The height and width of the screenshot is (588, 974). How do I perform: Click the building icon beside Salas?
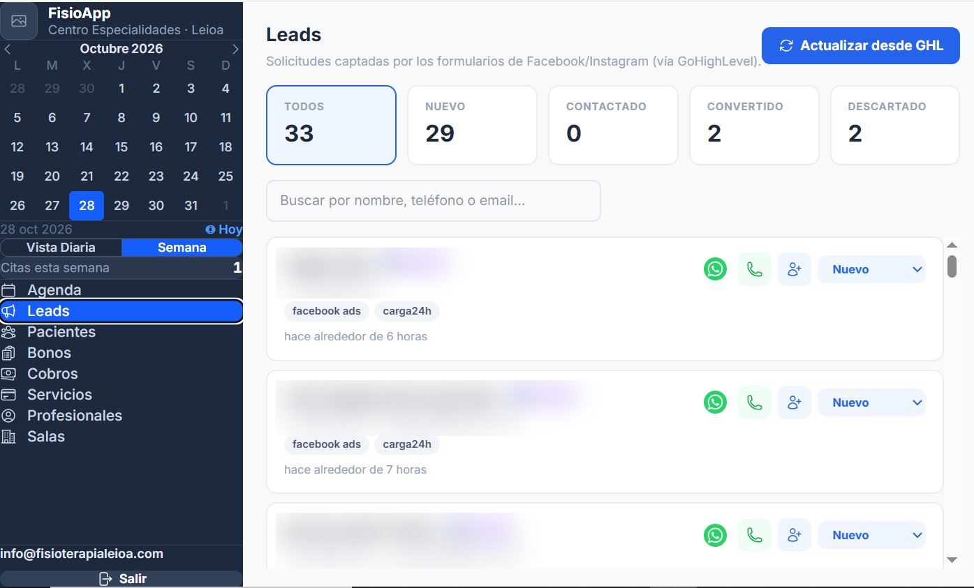coord(9,437)
